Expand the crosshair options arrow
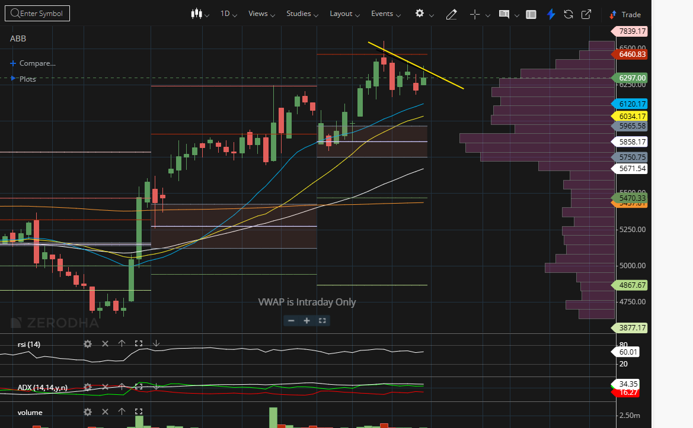 tap(488, 15)
